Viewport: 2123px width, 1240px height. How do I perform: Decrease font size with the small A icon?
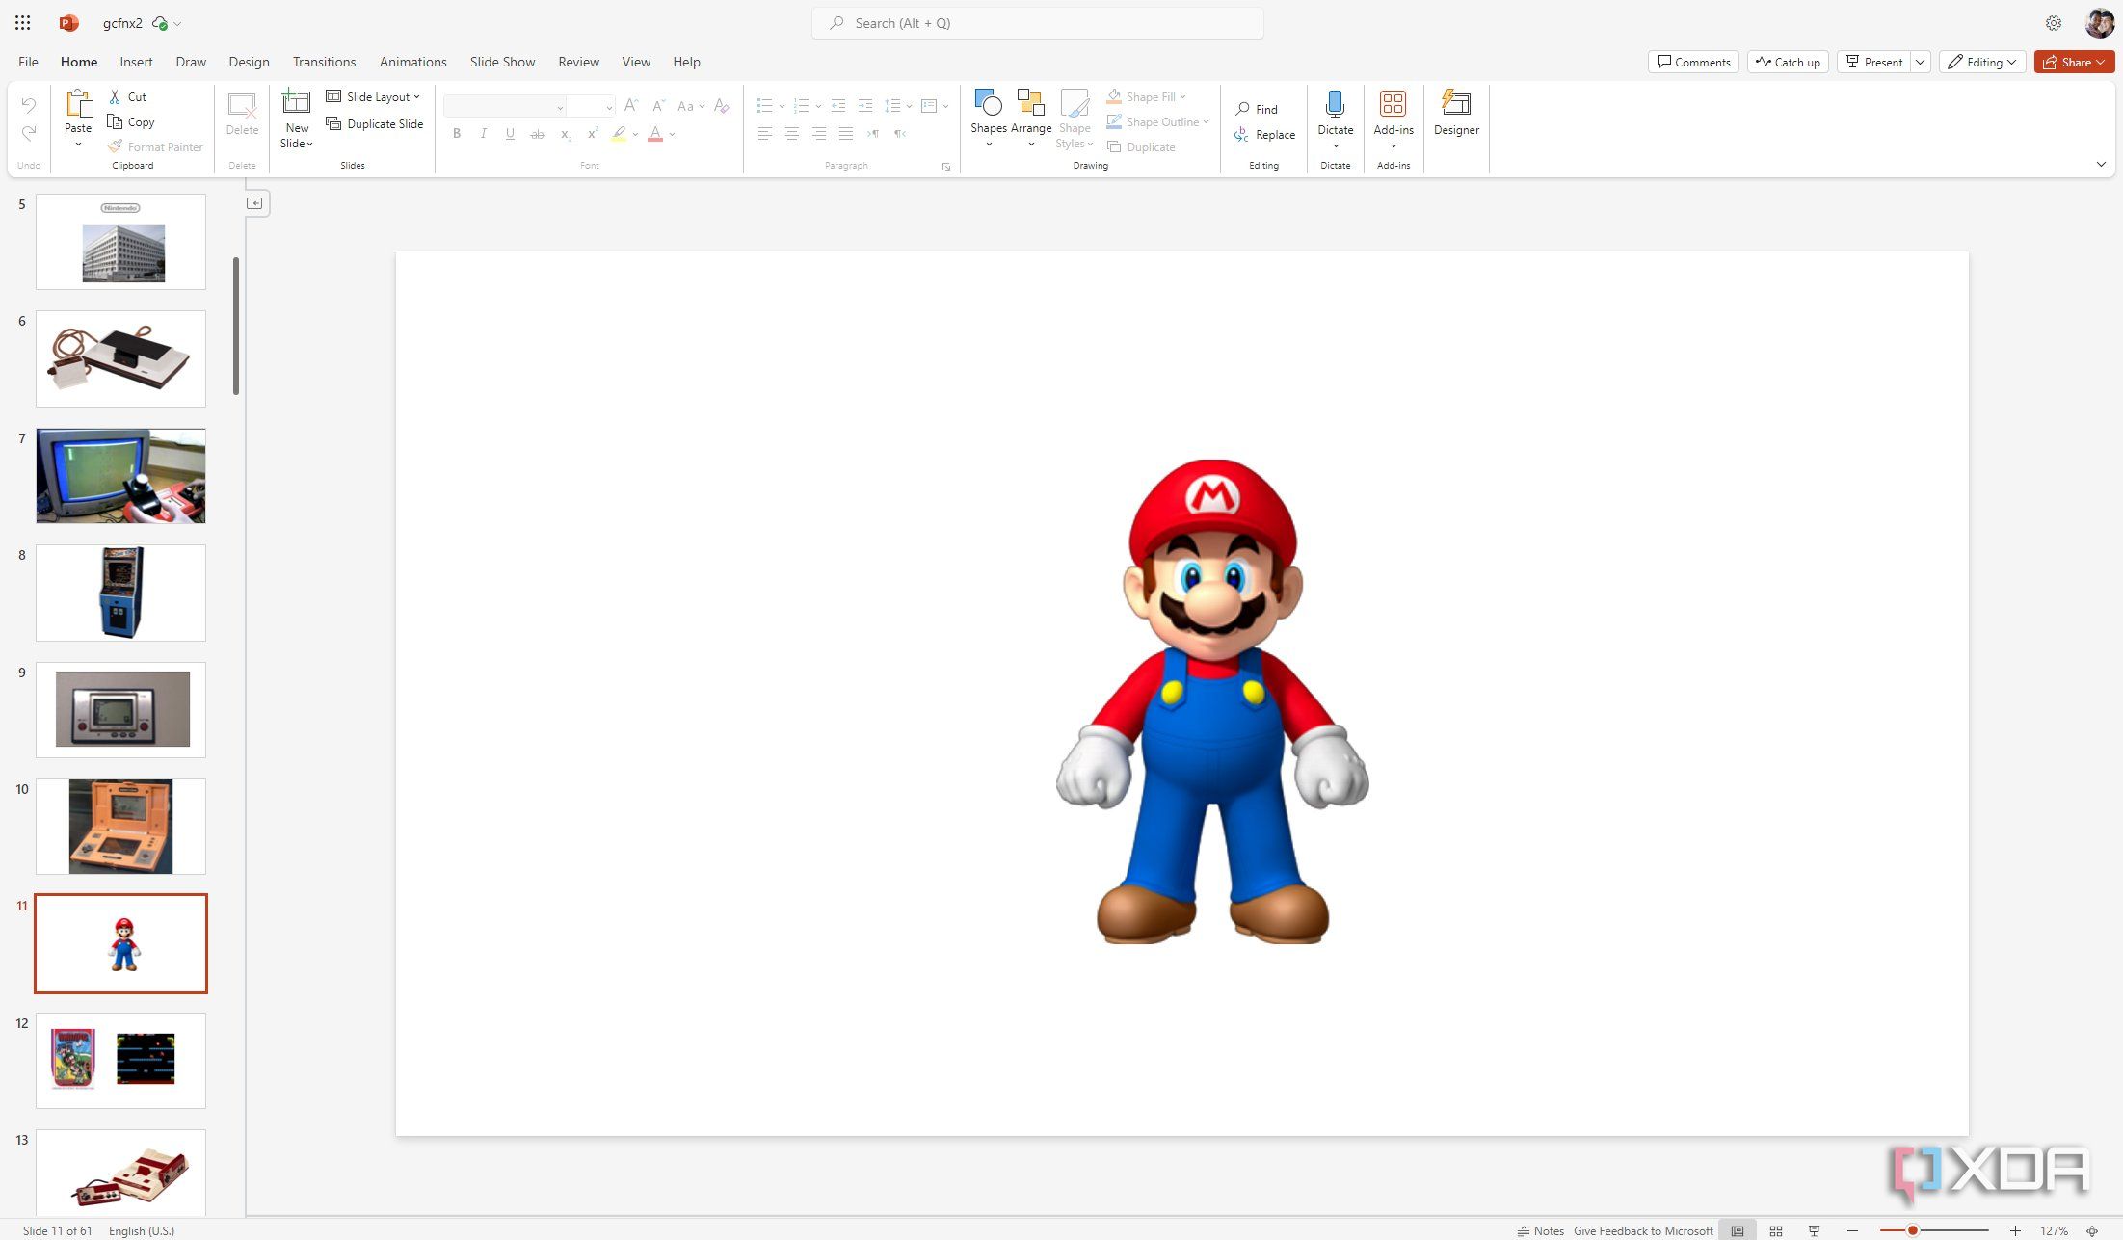[658, 105]
